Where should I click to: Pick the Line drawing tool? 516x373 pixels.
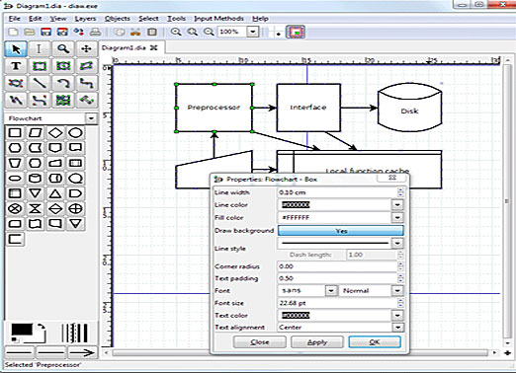pyautogui.click(x=40, y=83)
